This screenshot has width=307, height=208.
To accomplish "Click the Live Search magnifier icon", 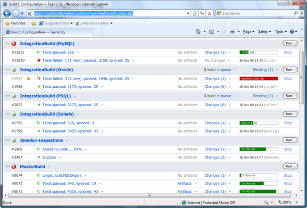I will (x=296, y=13).
